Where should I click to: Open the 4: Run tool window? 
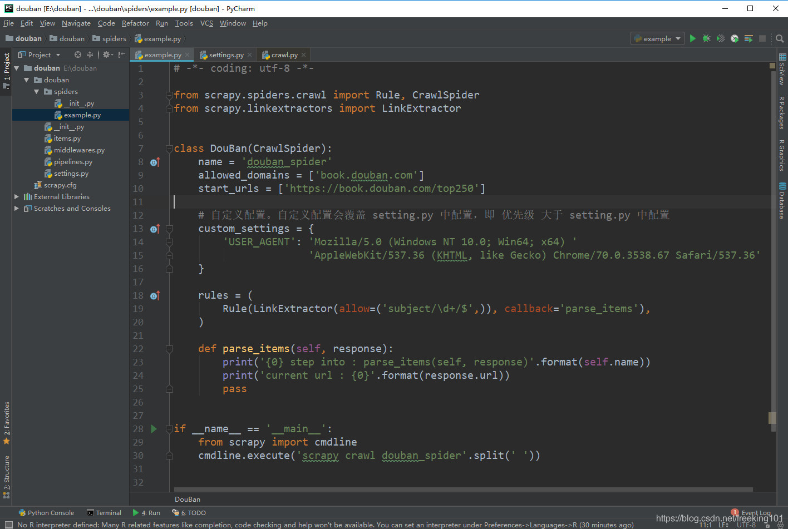tap(146, 513)
